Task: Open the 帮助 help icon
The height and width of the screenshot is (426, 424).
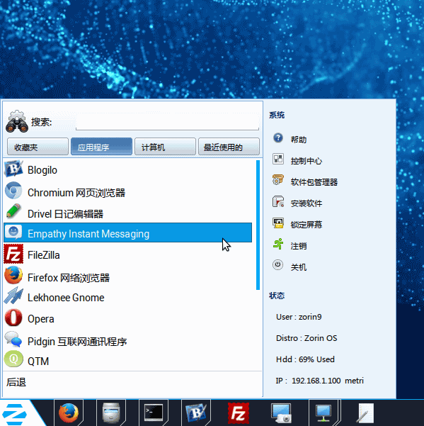Action: pyautogui.click(x=278, y=138)
